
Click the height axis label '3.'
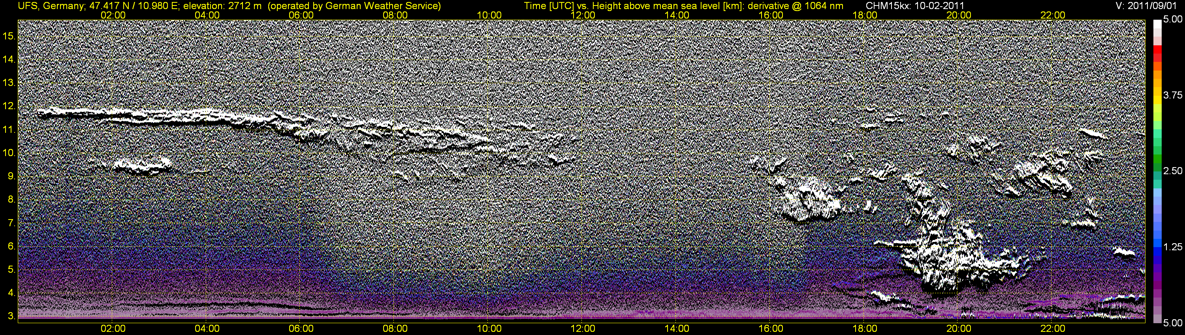point(11,316)
